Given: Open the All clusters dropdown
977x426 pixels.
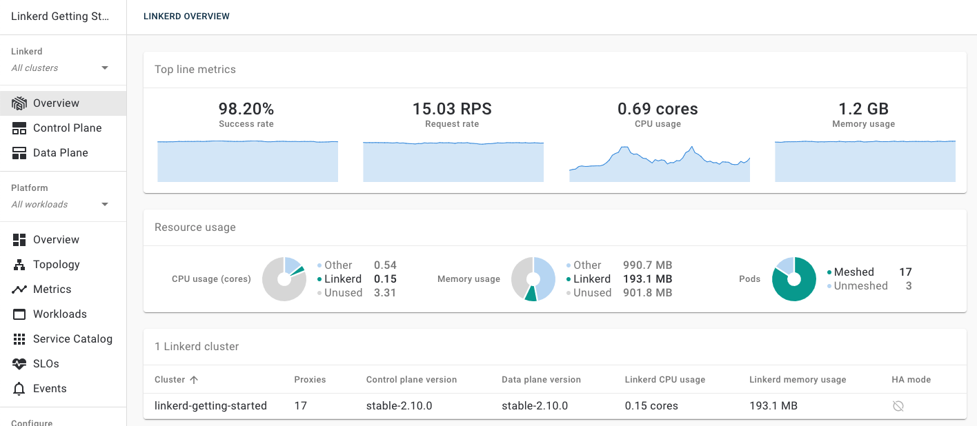Looking at the screenshot, I should [105, 68].
